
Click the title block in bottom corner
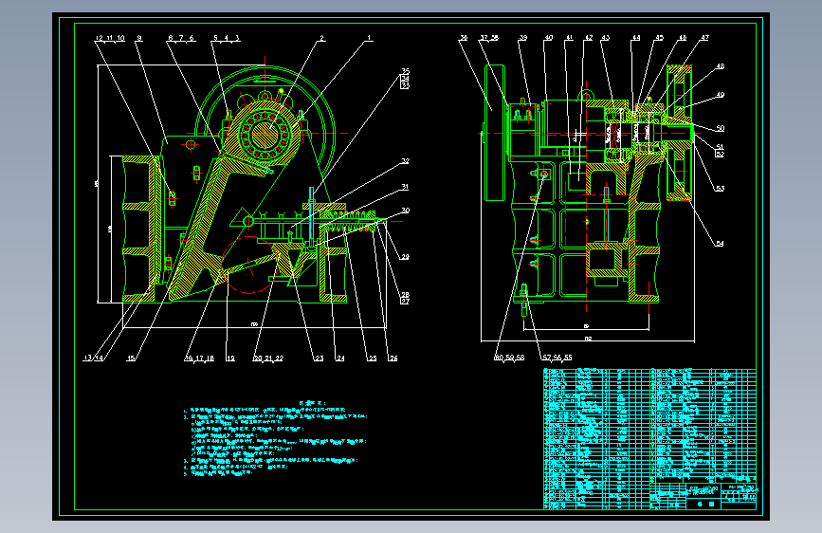tap(703, 496)
